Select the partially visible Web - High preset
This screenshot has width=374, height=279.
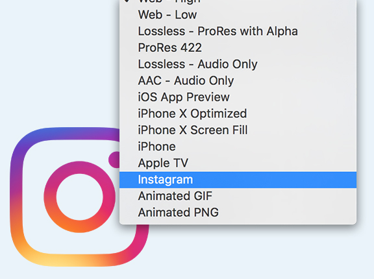(x=238, y=2)
